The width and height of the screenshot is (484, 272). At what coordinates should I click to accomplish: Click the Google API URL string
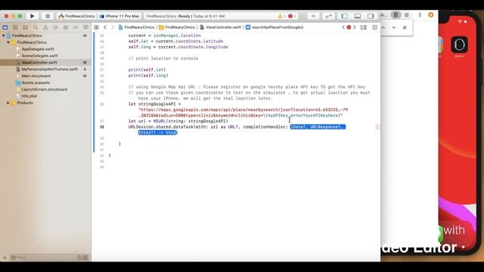[244, 113]
